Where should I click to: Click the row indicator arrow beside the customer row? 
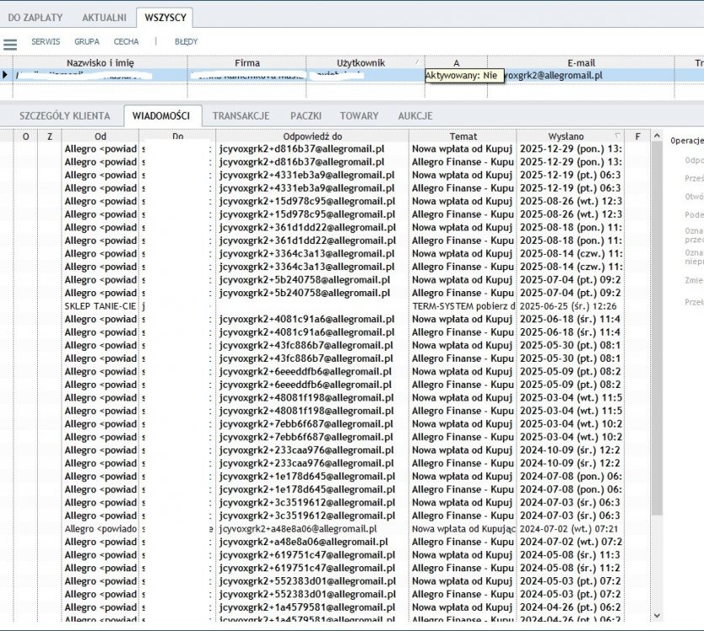click(x=6, y=75)
